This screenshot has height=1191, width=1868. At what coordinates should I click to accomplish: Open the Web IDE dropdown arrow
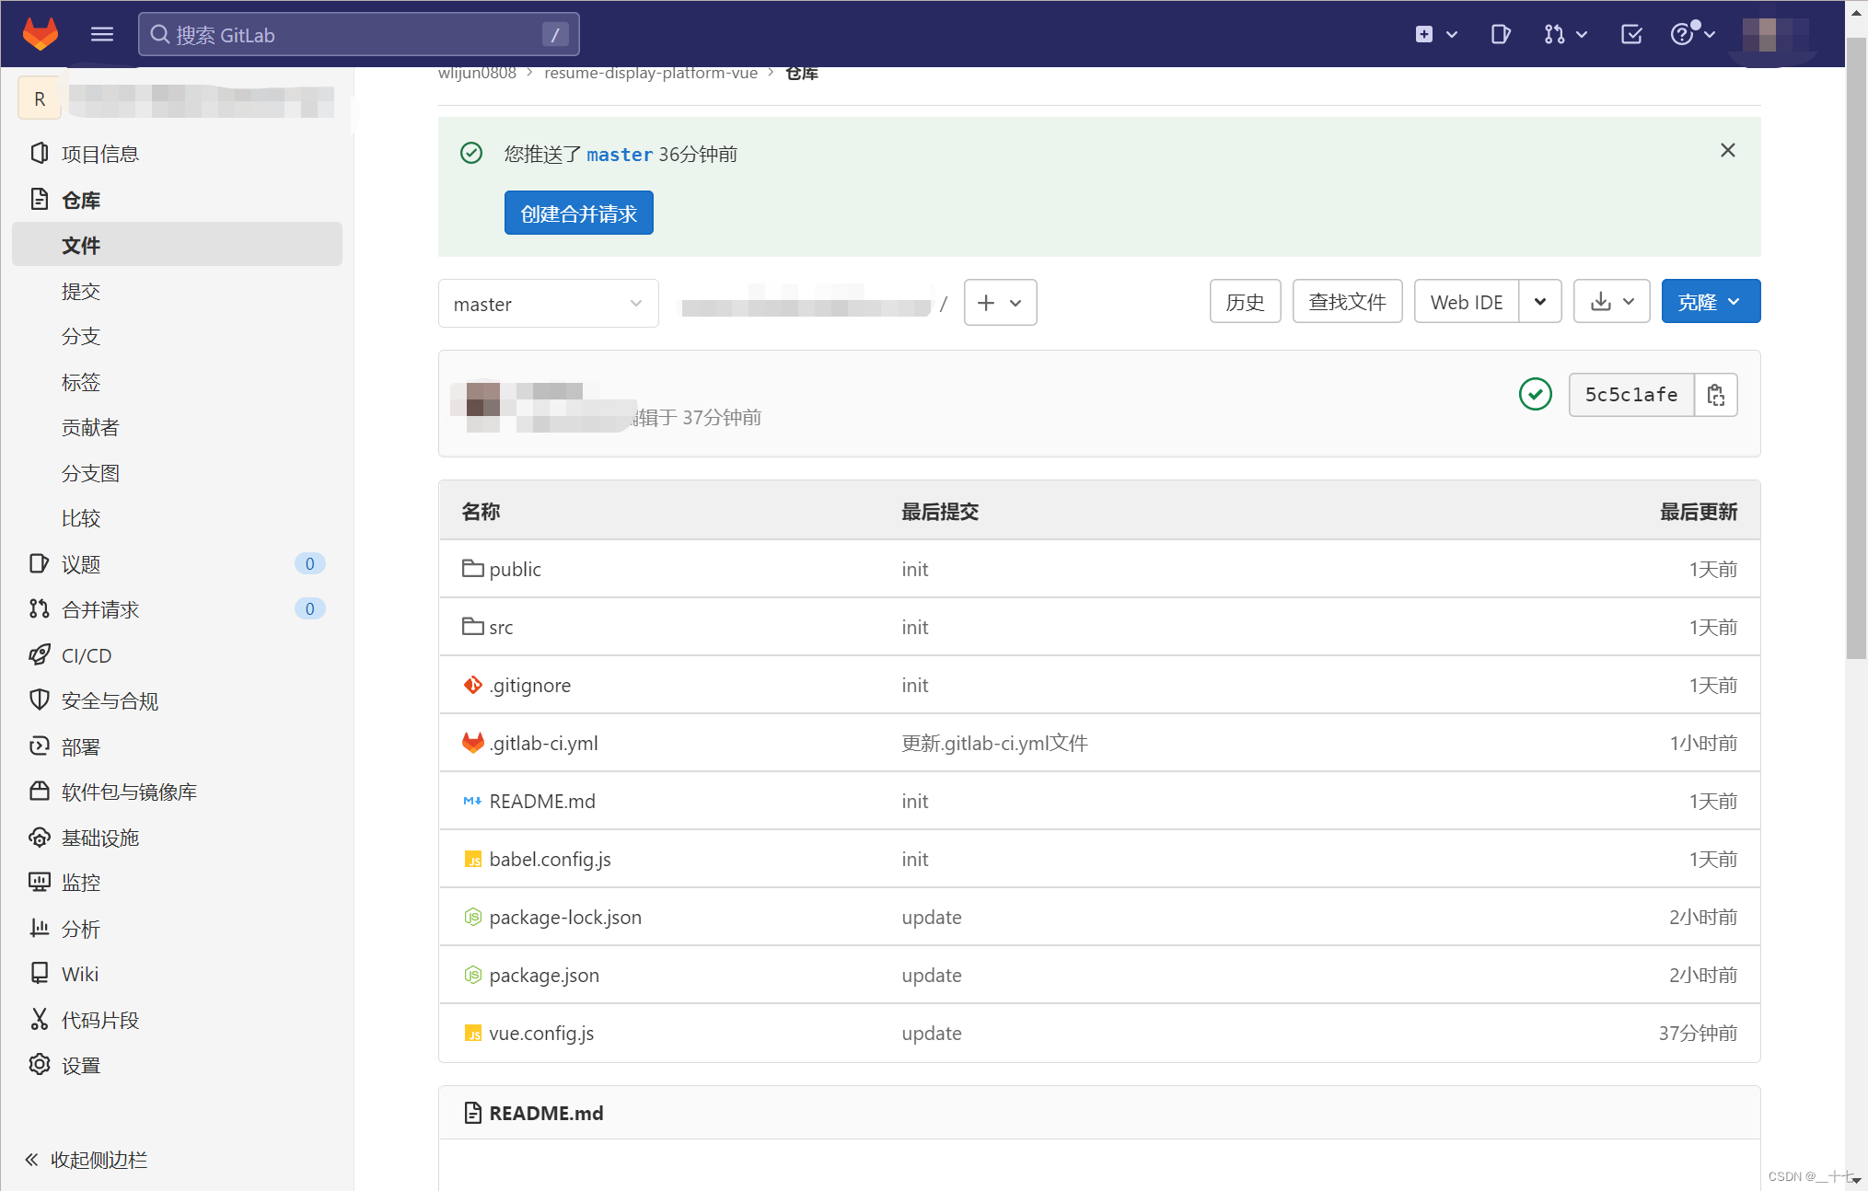tap(1539, 302)
